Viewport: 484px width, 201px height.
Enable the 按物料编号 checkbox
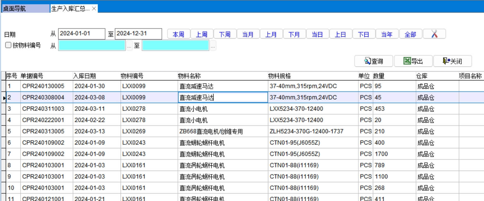pyautogui.click(x=8, y=45)
